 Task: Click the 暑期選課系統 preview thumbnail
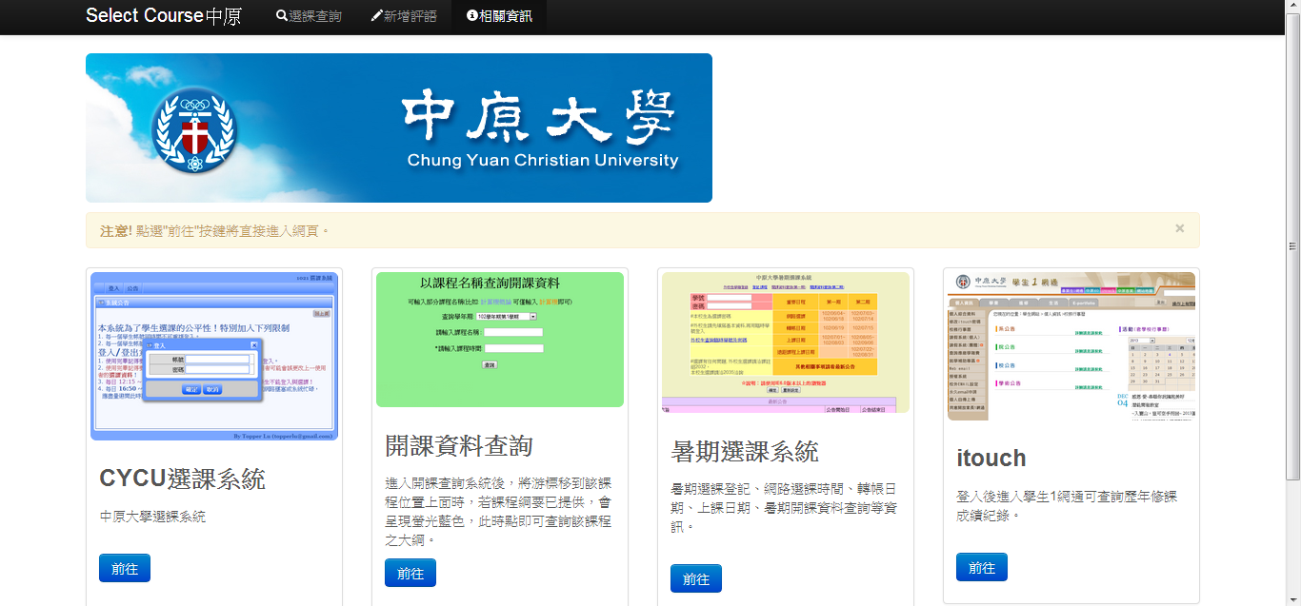tap(786, 342)
